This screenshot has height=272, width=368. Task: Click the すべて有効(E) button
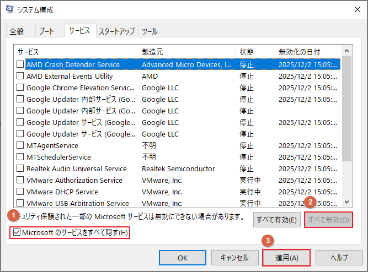point(277,220)
